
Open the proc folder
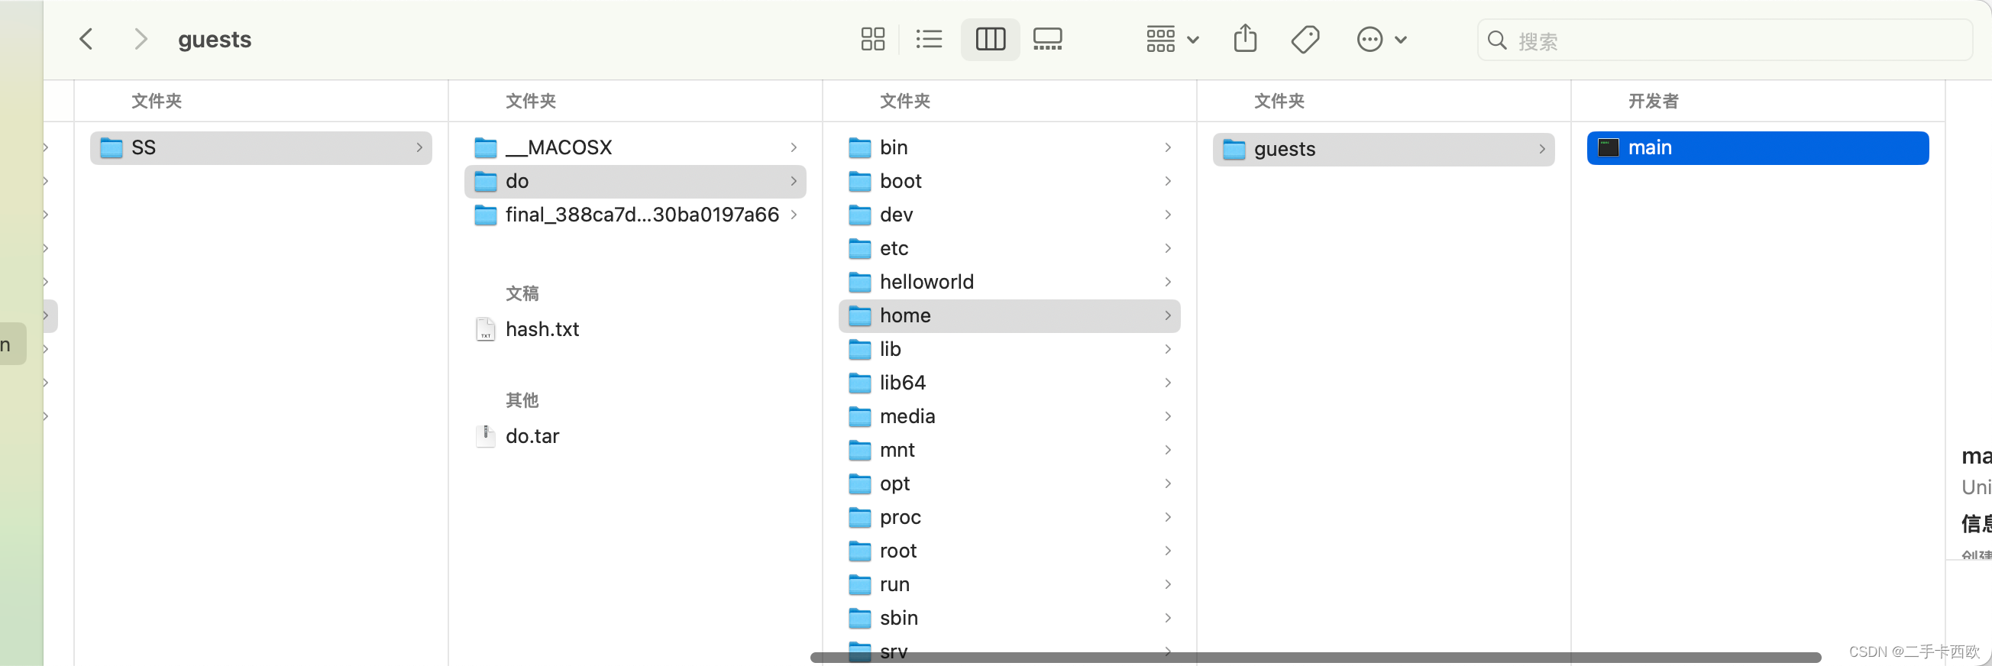(x=1009, y=518)
